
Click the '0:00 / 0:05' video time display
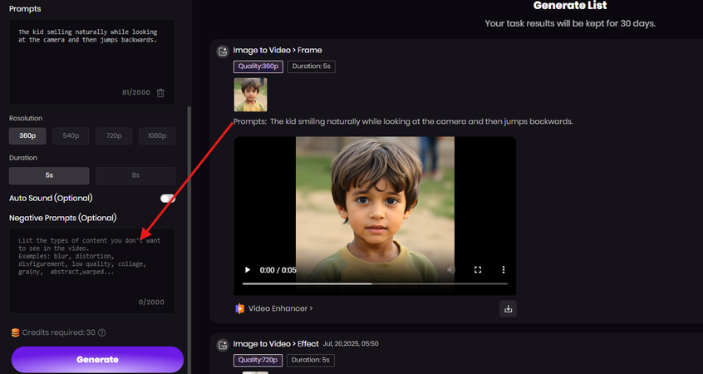(278, 270)
